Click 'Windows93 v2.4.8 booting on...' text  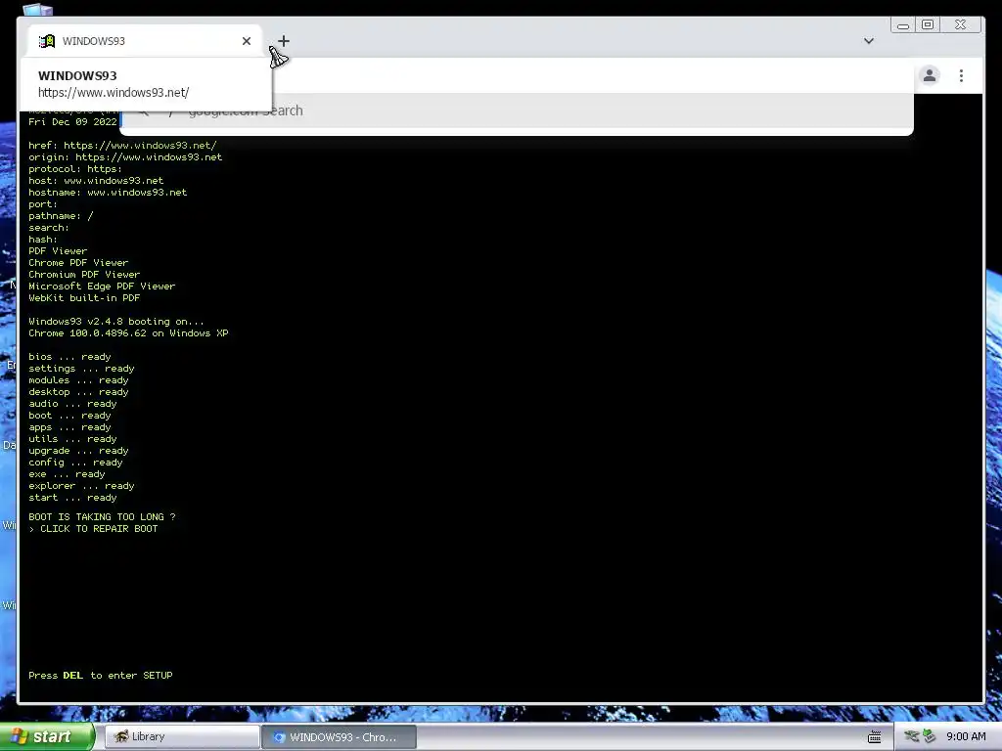(x=116, y=322)
